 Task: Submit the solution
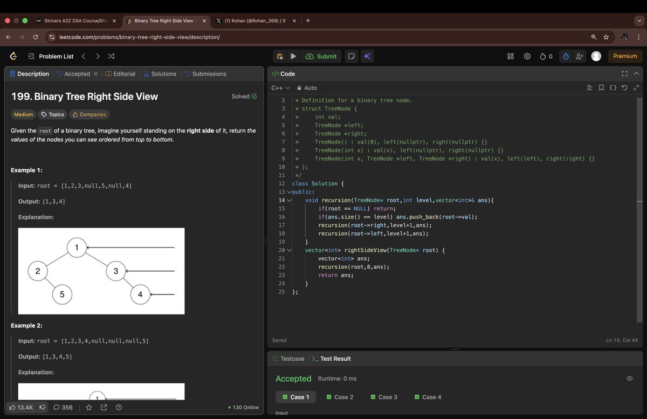coord(321,56)
